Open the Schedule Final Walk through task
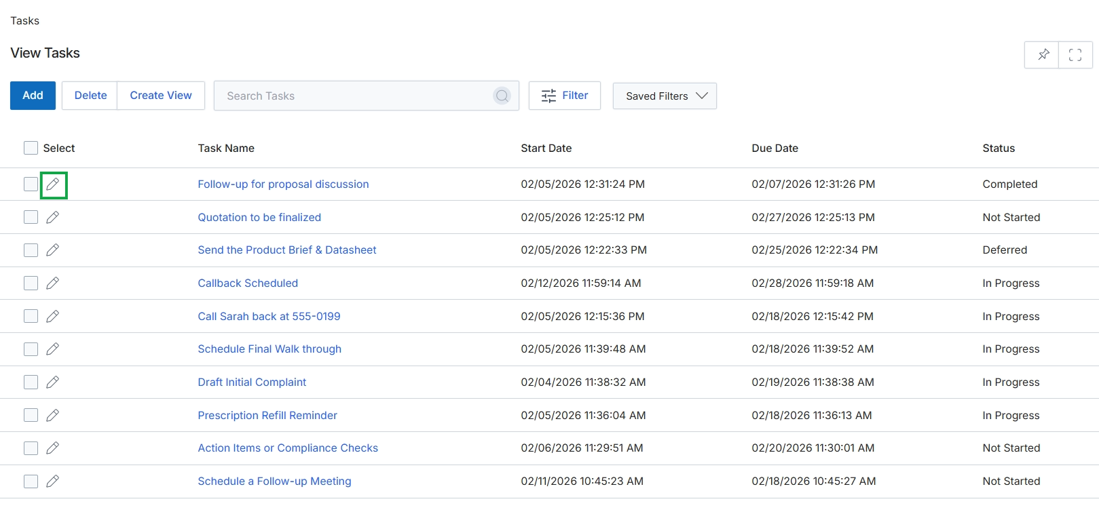 pos(269,349)
